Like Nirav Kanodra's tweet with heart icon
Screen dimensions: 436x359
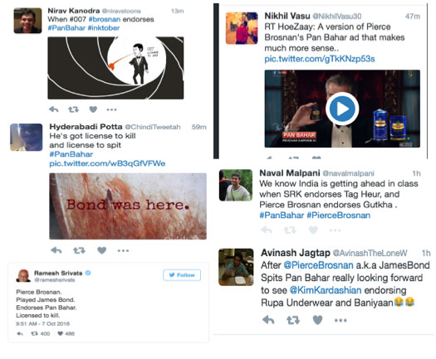tap(93, 109)
